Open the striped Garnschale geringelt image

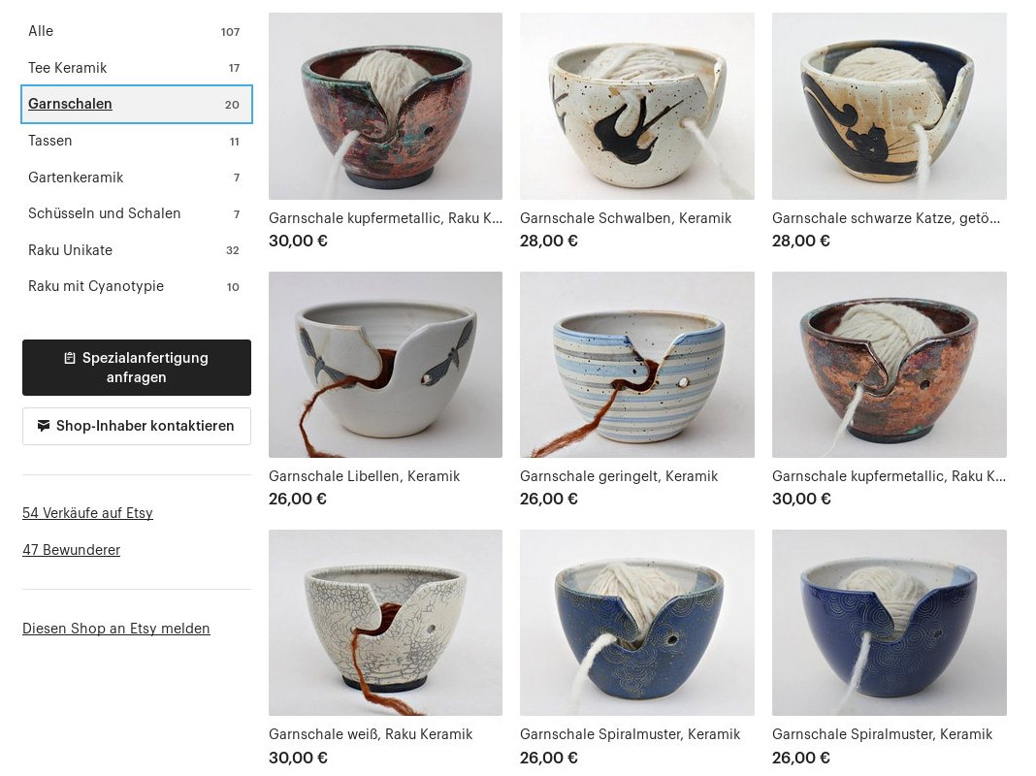[x=637, y=365]
